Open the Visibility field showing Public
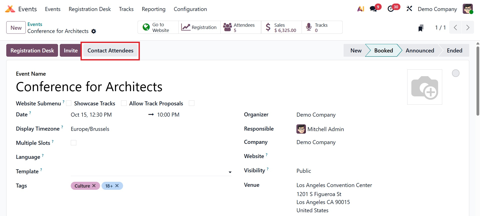This screenshot has height=216, width=480. pos(304,171)
